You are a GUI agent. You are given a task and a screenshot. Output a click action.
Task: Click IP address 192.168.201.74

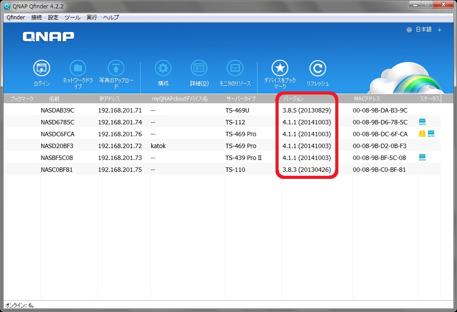click(x=120, y=122)
